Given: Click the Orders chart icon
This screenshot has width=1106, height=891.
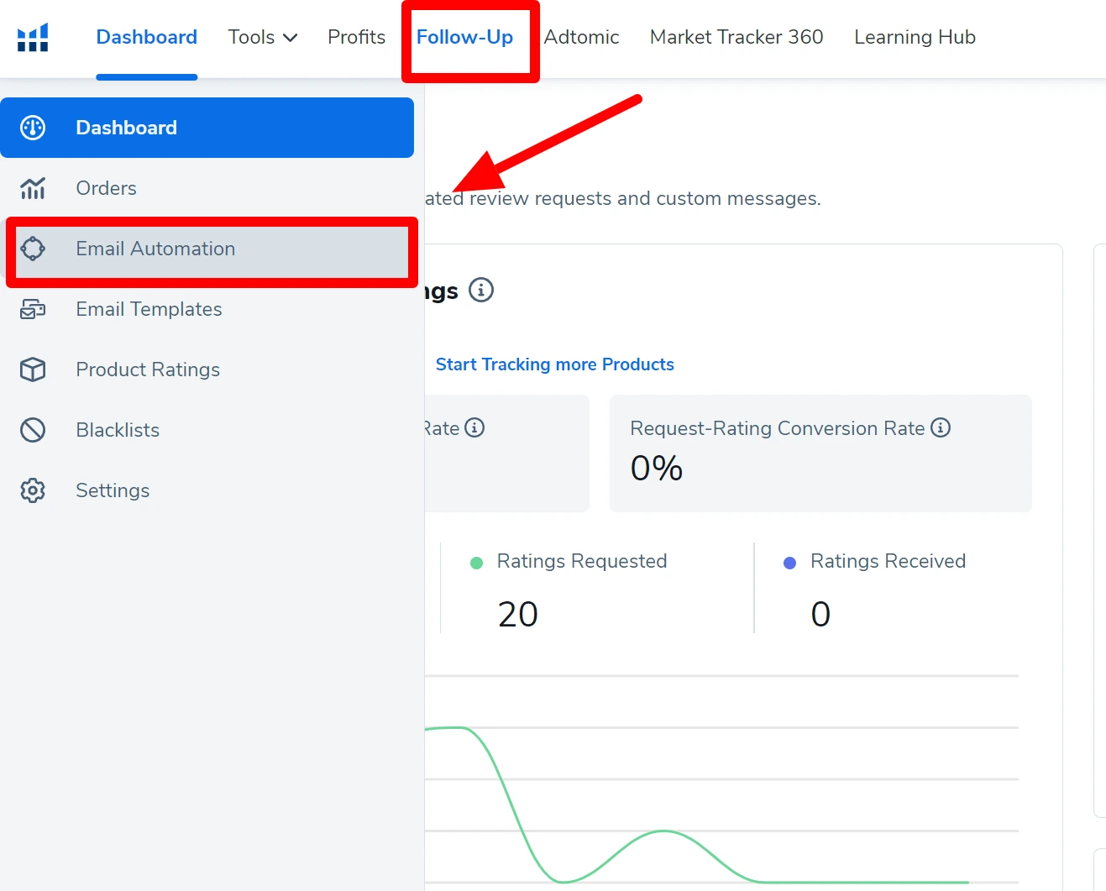Looking at the screenshot, I should [x=33, y=188].
